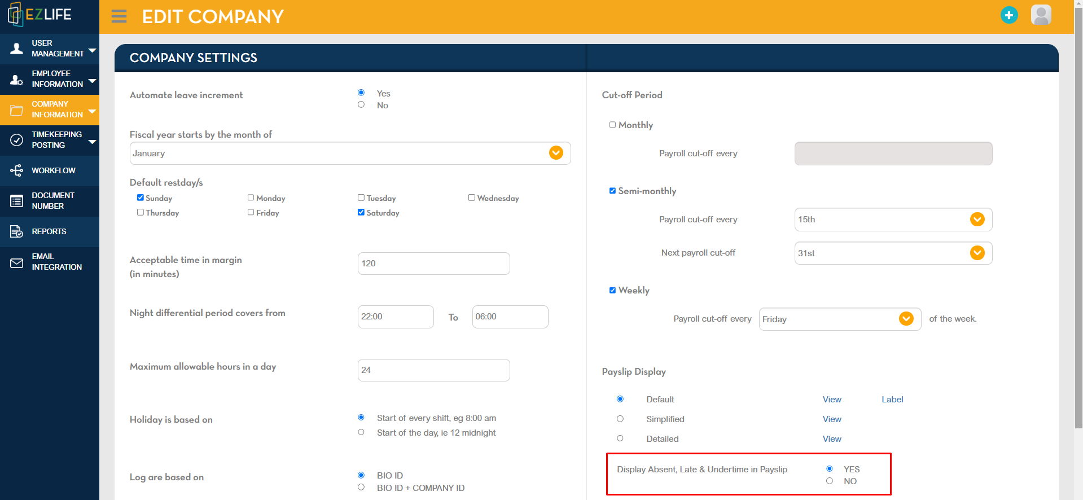This screenshot has height=500, width=1083.
Task: Select BIO ID + COMPANY ID option
Action: coord(361,487)
